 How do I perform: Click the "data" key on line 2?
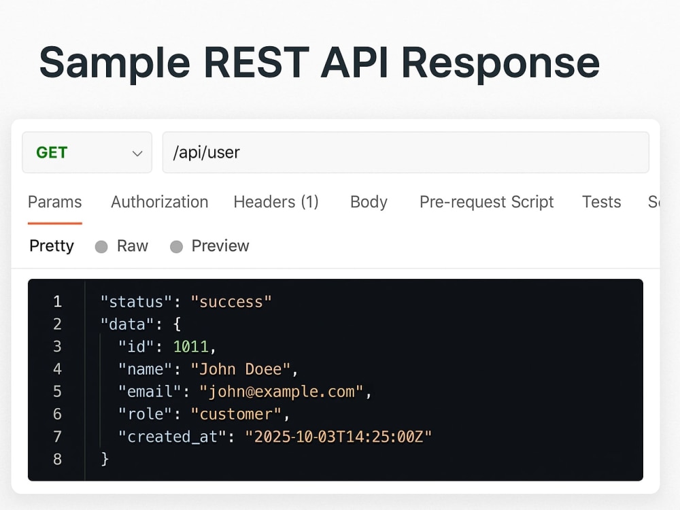pos(127,324)
